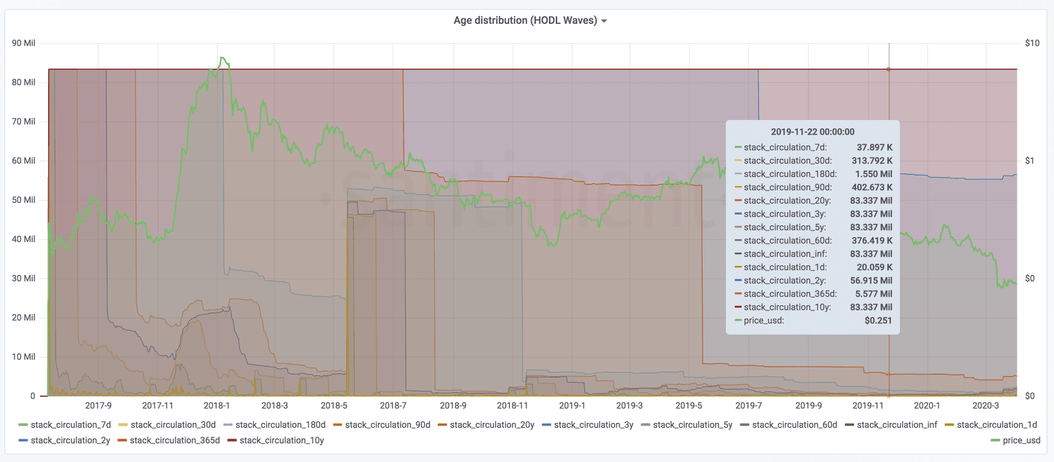Screen dimensions: 1054x462
Task: Toggle stack_circulation_30d series in the bottom legend
Action: coord(173,425)
